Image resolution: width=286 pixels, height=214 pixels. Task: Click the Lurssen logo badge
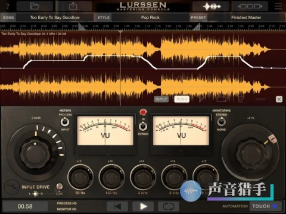12,187
